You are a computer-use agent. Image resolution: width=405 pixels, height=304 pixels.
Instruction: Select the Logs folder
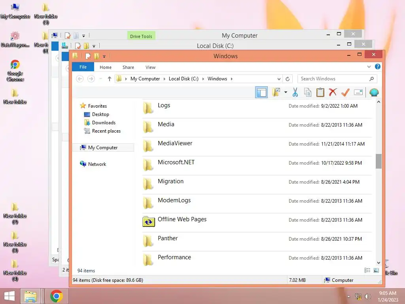coord(257,108)
